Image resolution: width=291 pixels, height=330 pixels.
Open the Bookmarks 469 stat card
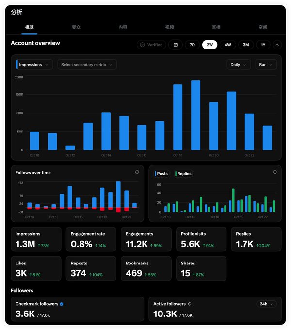(x=146, y=268)
